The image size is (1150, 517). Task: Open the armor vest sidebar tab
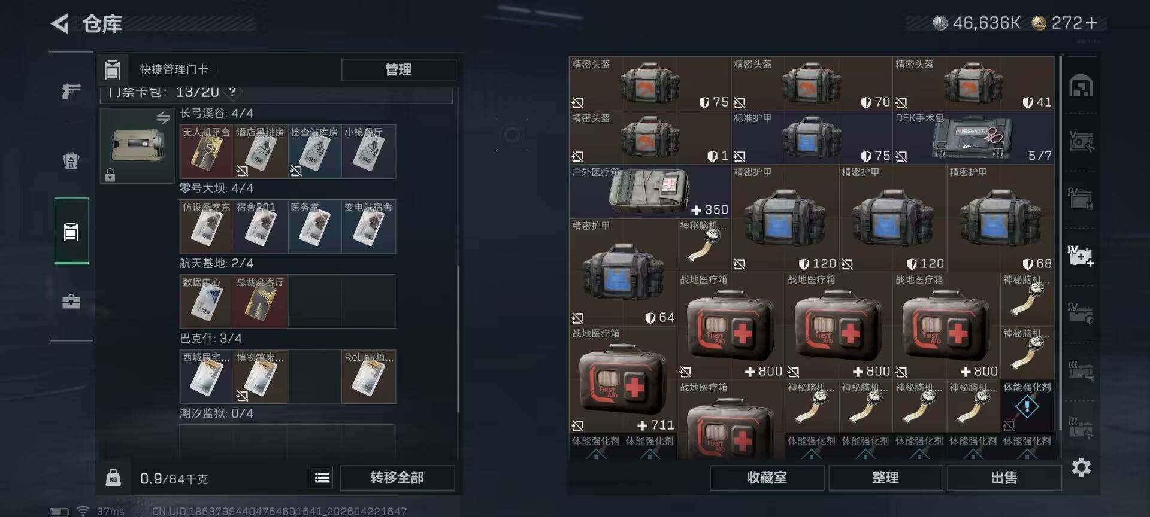71,161
